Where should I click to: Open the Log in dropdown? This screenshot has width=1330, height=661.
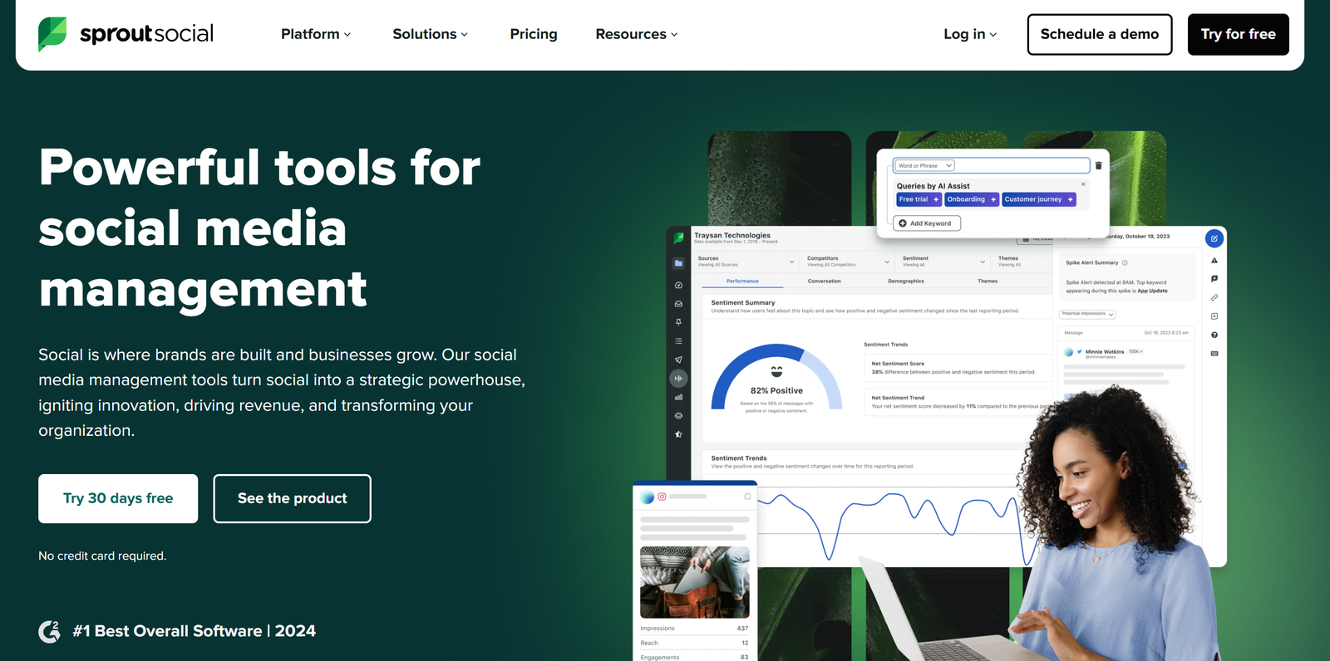pyautogui.click(x=970, y=34)
